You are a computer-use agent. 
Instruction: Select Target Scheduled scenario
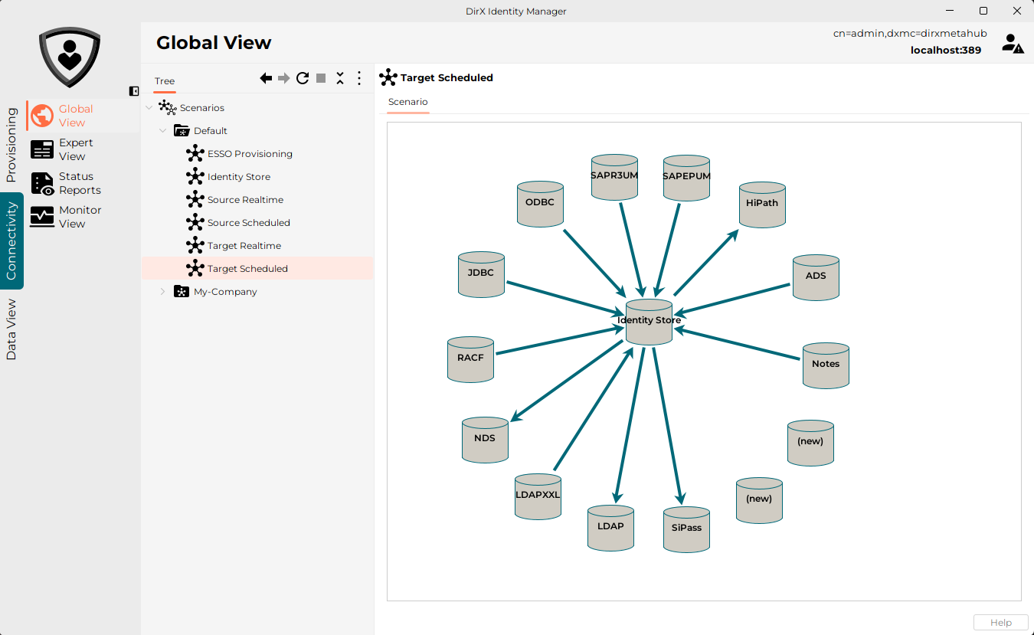pyautogui.click(x=247, y=269)
